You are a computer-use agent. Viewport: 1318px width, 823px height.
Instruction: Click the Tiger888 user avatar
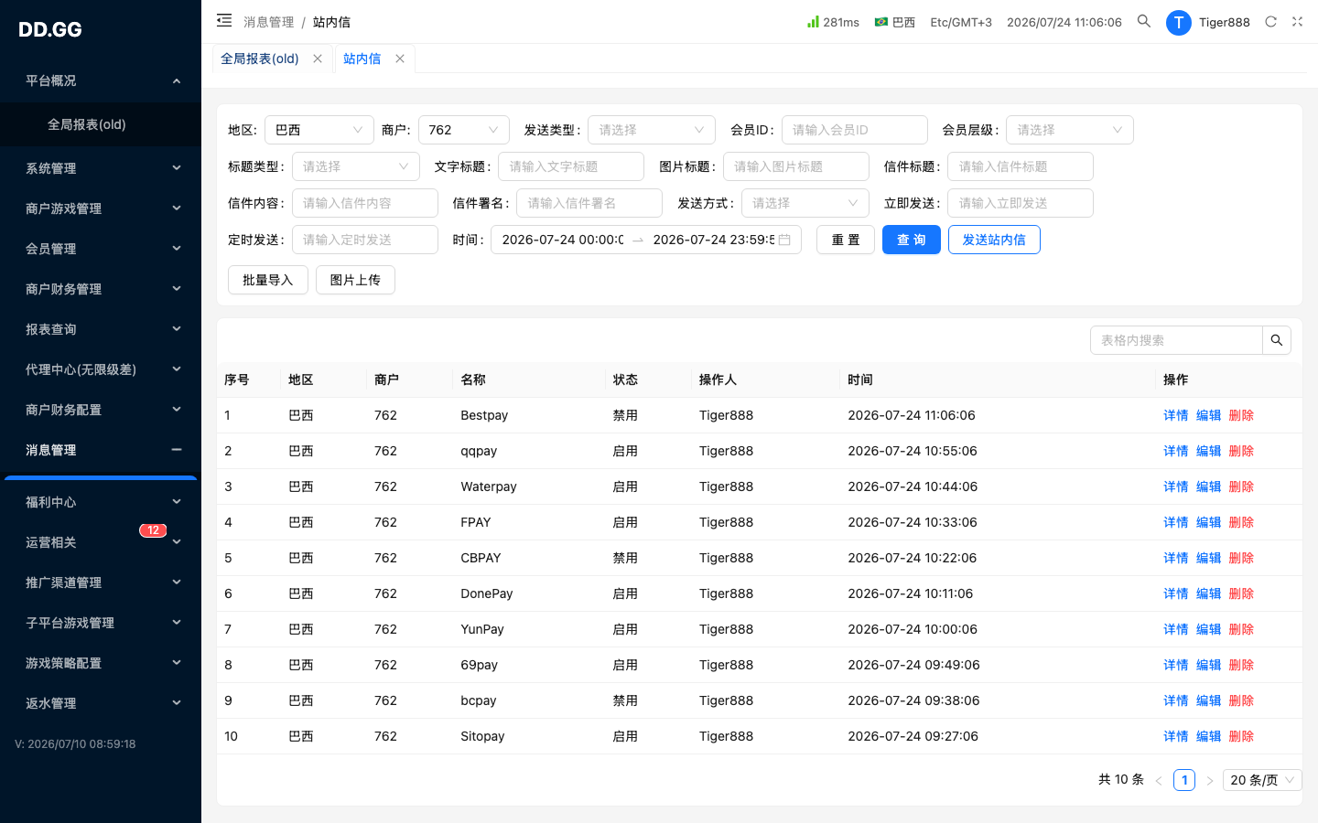1179,23
